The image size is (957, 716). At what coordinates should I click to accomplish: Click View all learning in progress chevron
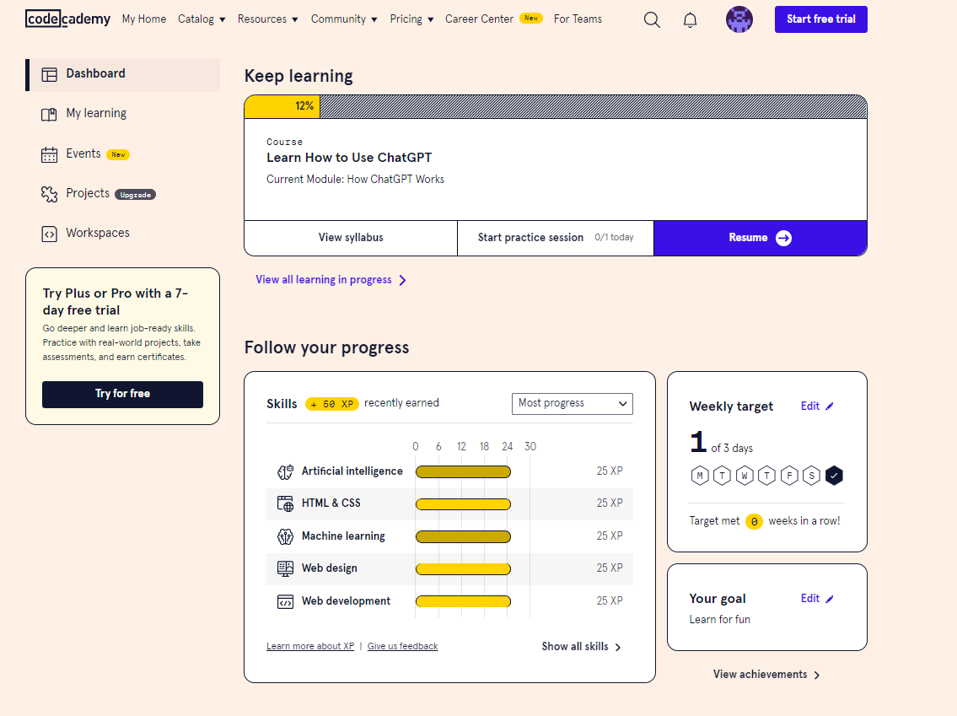point(402,280)
